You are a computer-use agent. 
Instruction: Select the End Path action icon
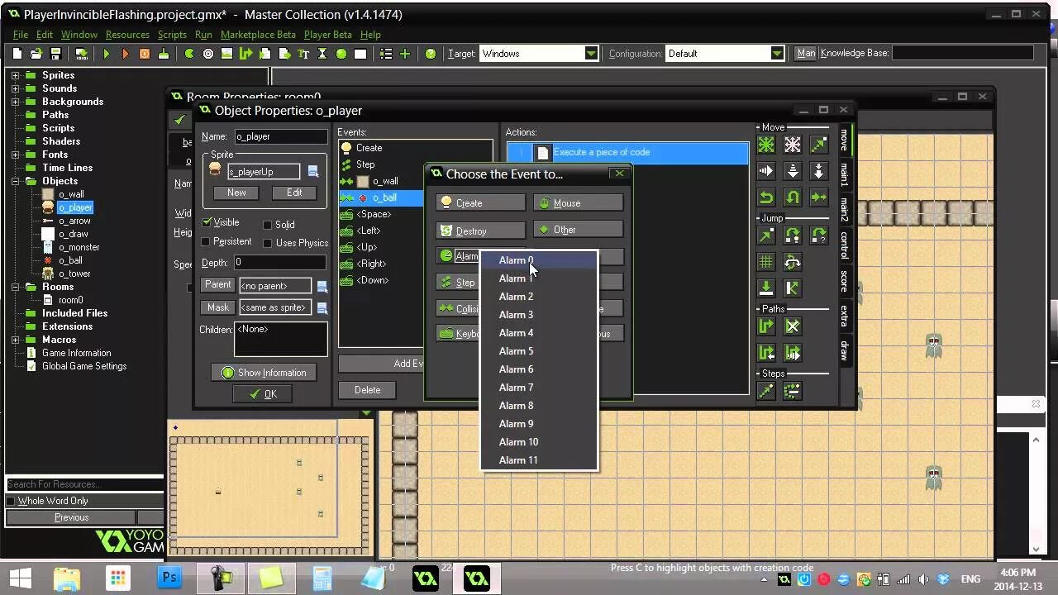click(x=793, y=326)
